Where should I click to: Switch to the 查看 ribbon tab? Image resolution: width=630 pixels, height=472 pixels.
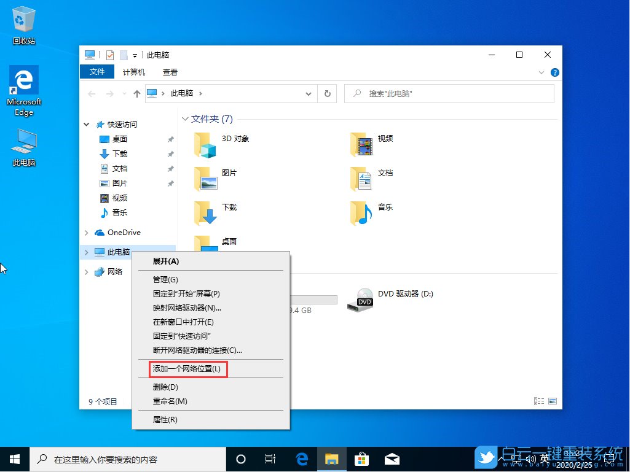tap(170, 72)
